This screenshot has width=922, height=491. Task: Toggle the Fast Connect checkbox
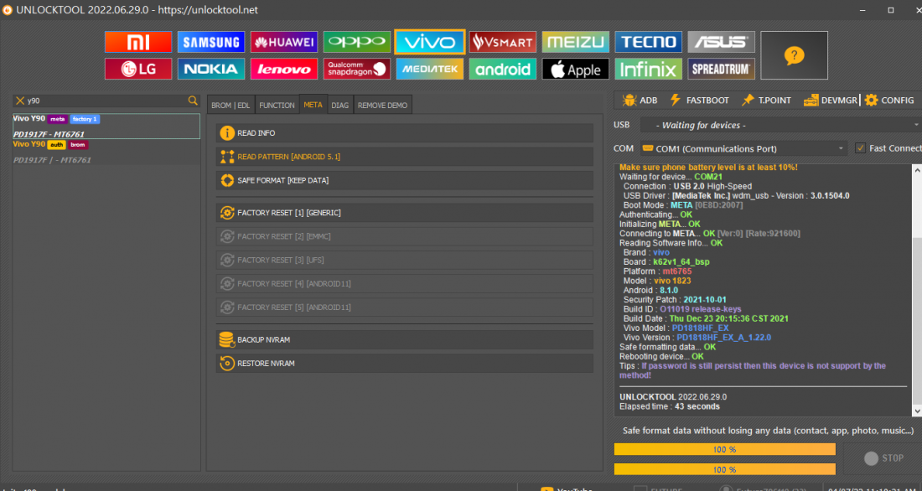pos(860,148)
